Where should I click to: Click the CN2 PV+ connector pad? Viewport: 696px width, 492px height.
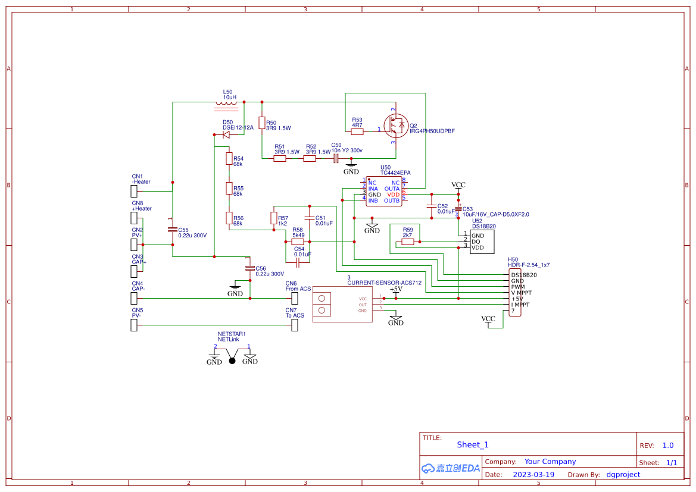[134, 245]
